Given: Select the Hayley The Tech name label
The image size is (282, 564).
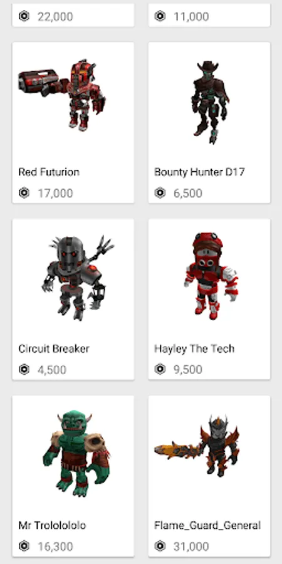Looking at the screenshot, I should (195, 348).
